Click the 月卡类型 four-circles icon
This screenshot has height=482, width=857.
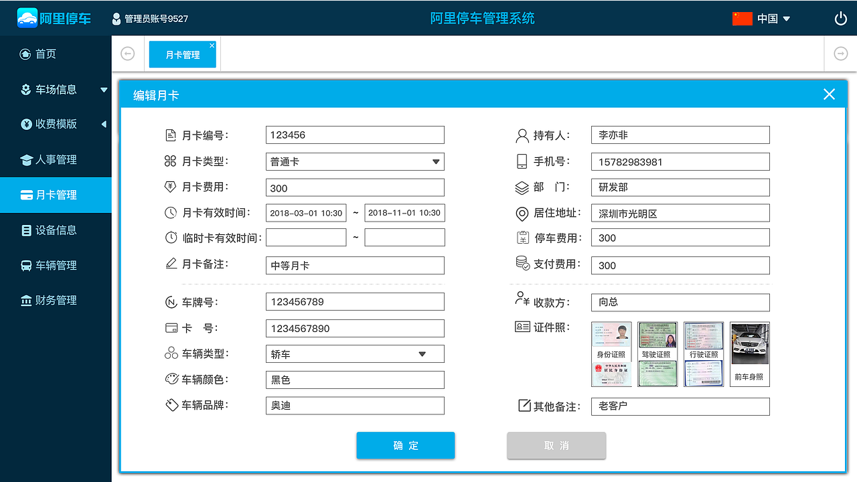[x=171, y=161]
